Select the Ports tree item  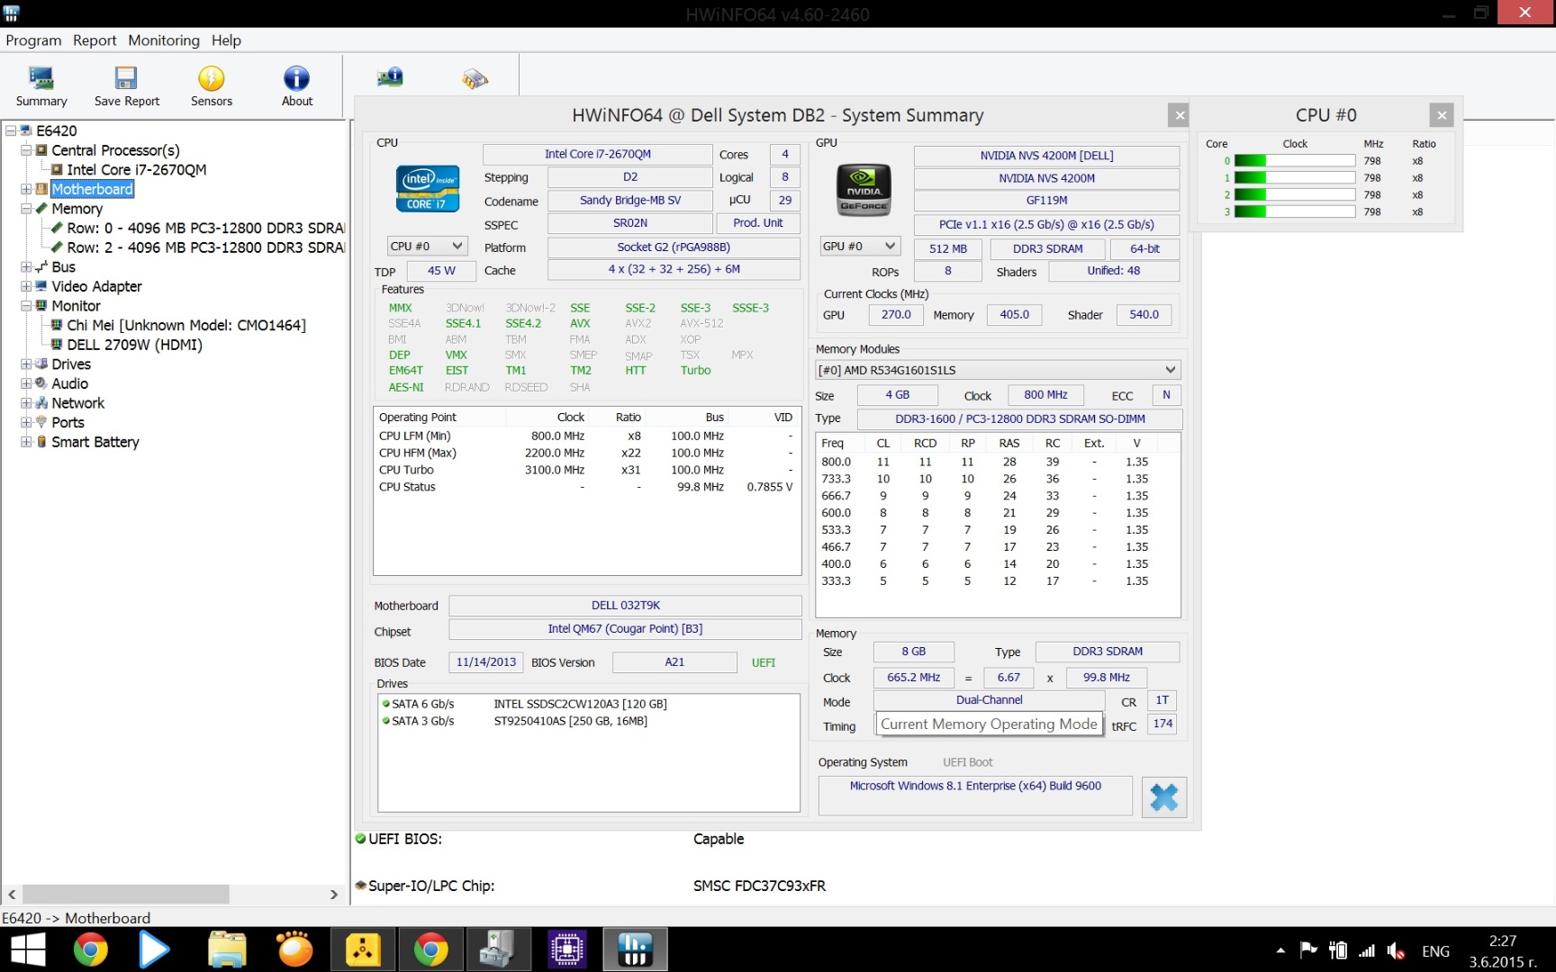[68, 423]
